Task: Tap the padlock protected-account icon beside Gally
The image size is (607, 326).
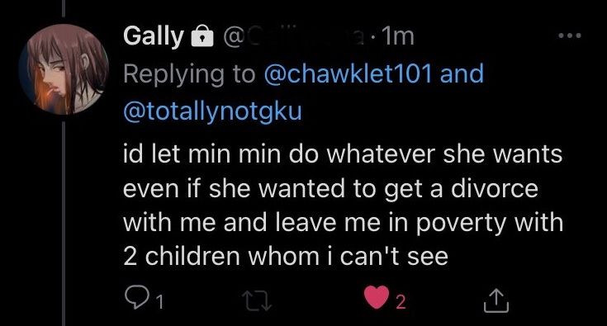Action: pos(202,36)
